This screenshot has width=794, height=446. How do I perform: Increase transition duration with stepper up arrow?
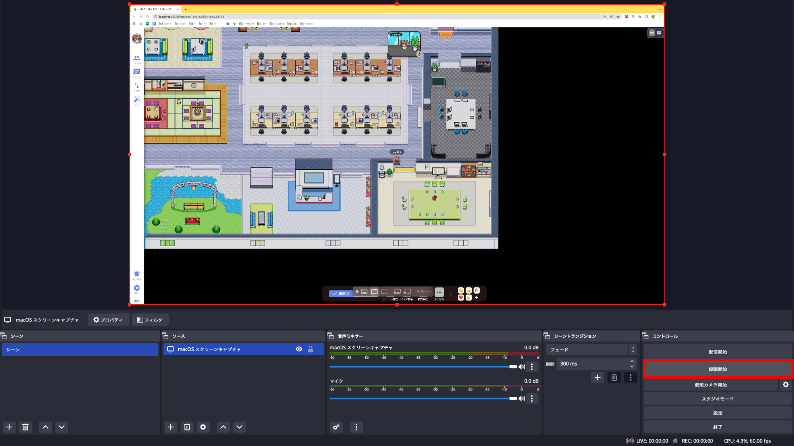click(632, 361)
